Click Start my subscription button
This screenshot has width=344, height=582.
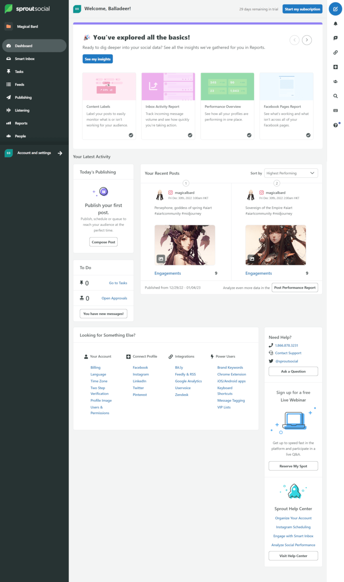(302, 9)
